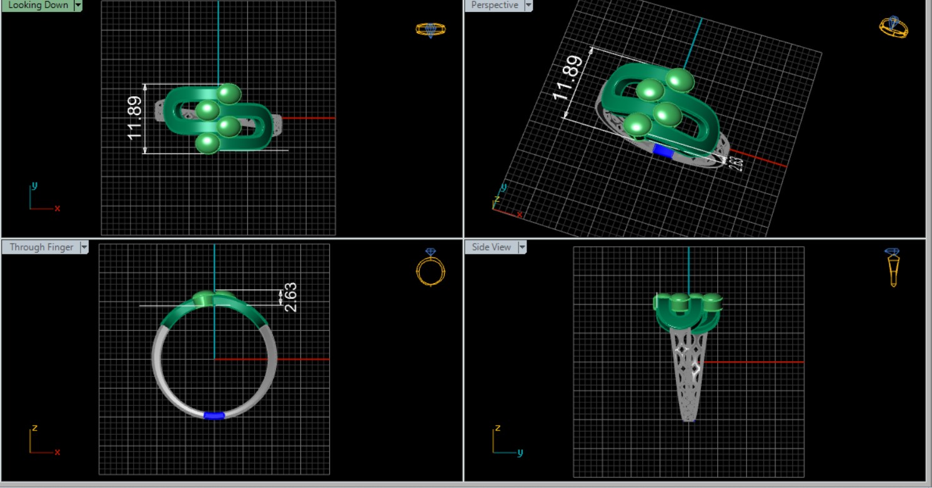
Task: Select the 11.89 dimension in the Perspective view
Action: pos(568,78)
